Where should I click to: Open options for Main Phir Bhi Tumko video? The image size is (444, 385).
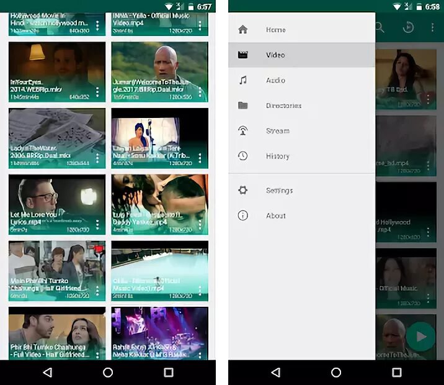[97, 291]
